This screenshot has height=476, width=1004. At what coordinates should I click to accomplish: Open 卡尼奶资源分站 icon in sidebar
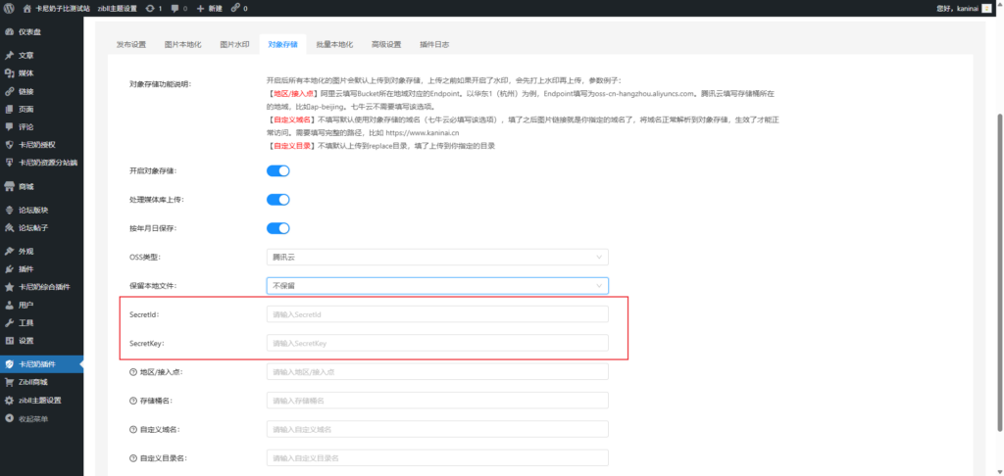[9, 163]
